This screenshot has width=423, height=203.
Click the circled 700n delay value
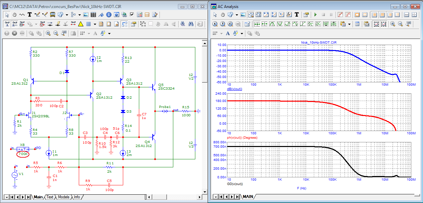[23, 154]
